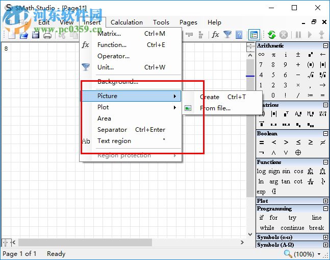Viewport: 330px width, 260px height.
Task: Click the pause calculation icon
Action: (x=298, y=35)
